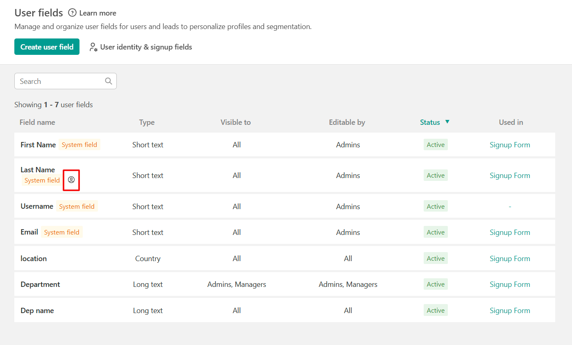Click the user identity icon beside Last Name
The width and height of the screenshot is (572, 345).
click(x=71, y=180)
